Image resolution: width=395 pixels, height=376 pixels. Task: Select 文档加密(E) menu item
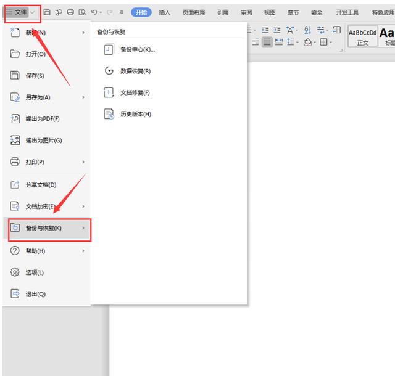(47, 206)
